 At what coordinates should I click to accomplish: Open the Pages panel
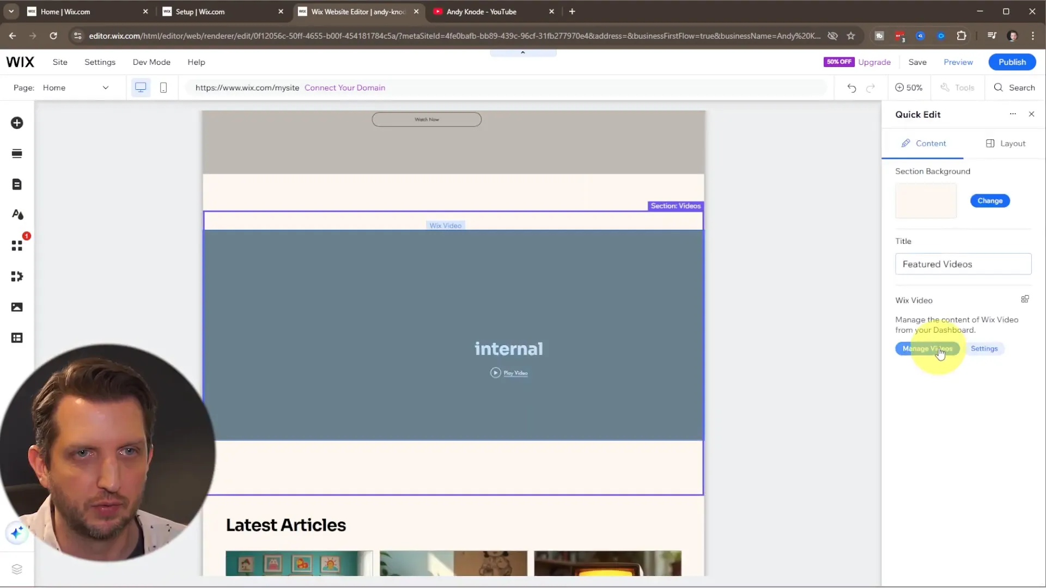17,184
